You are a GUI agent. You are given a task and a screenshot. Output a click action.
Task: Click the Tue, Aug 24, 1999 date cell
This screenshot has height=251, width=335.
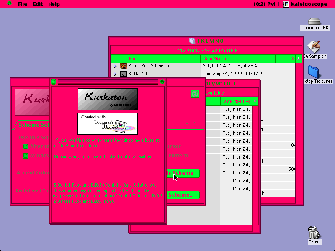[x=234, y=74]
